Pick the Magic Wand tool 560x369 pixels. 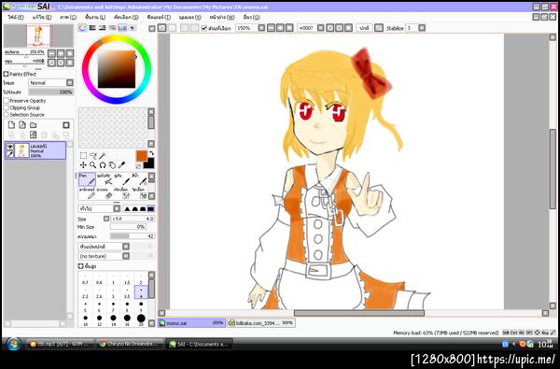click(x=103, y=155)
